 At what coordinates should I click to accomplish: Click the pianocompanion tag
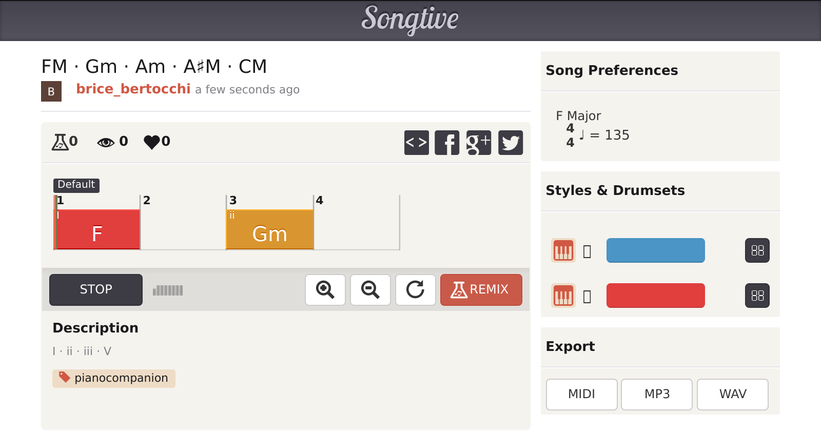pyautogui.click(x=114, y=378)
